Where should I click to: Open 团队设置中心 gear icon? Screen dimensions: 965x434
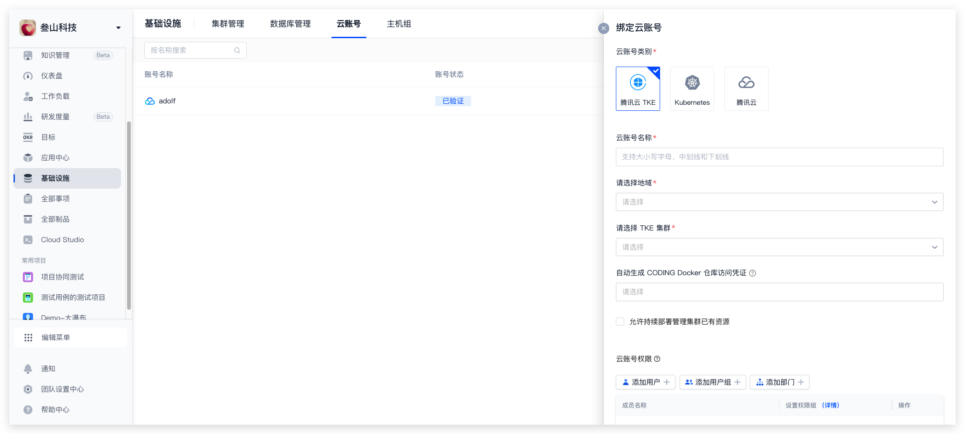[28, 389]
